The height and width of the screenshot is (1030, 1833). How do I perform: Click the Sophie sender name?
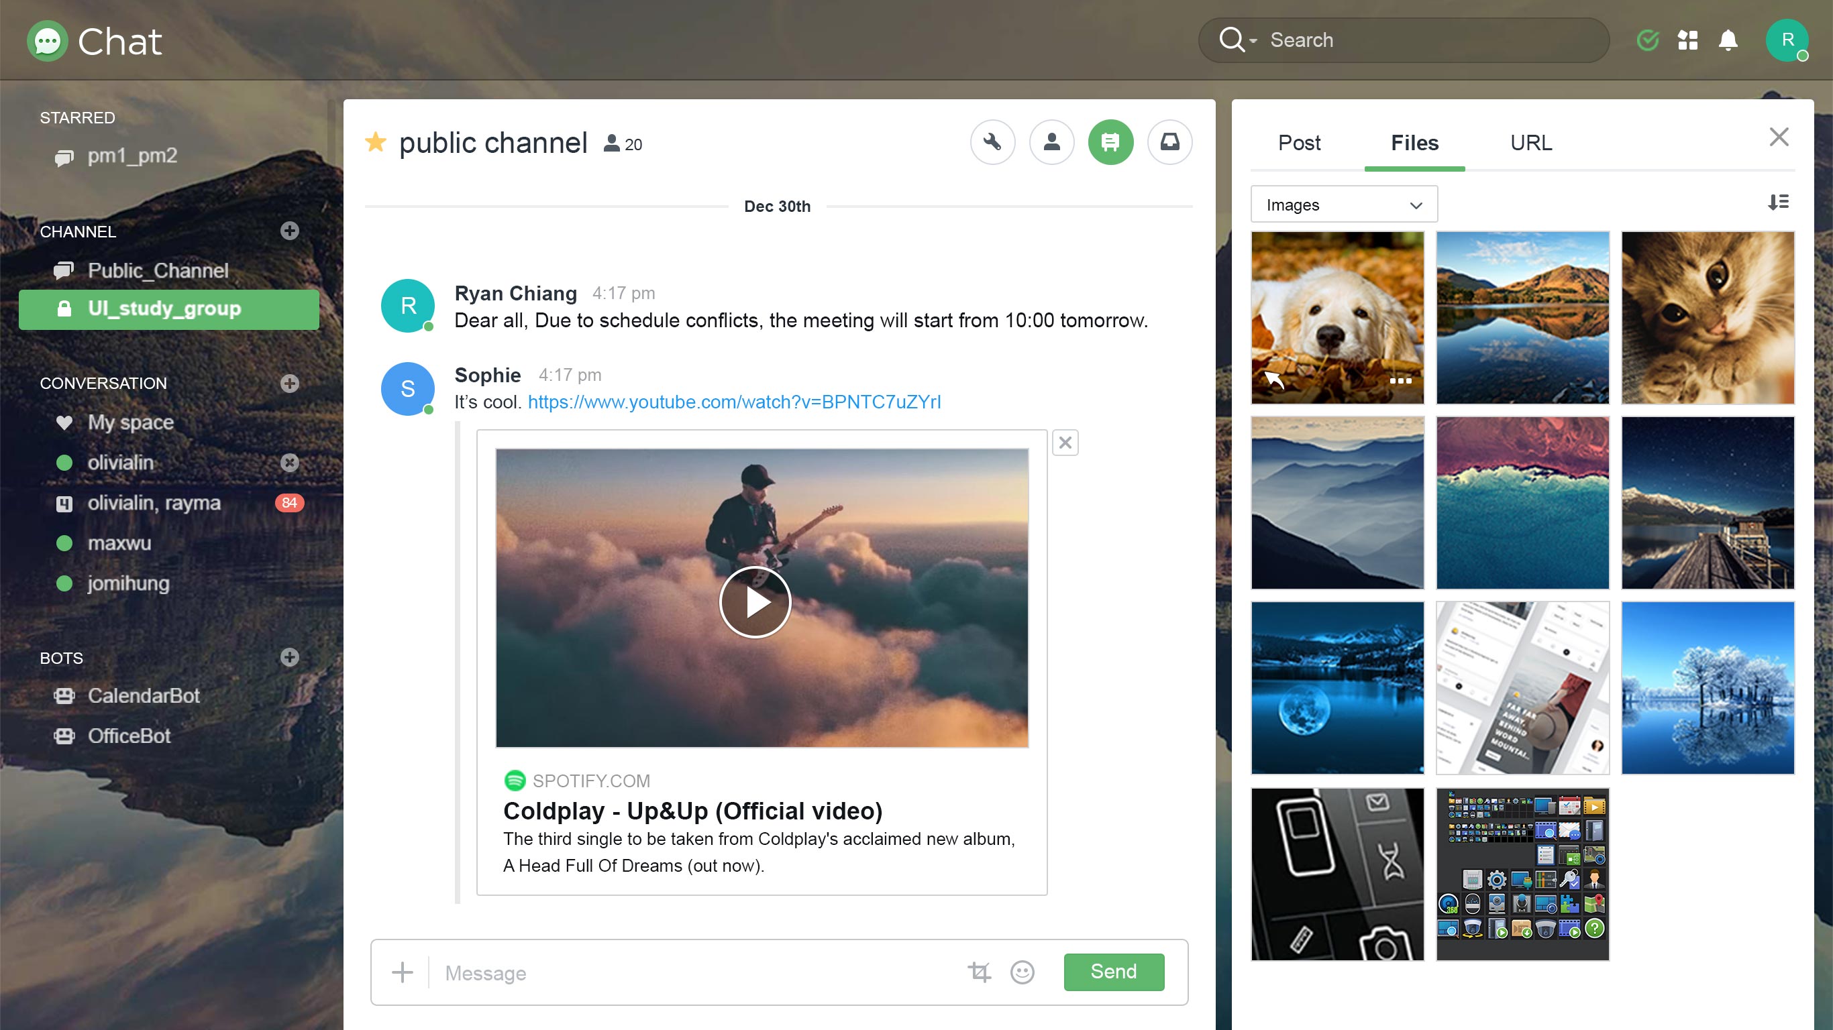(487, 375)
